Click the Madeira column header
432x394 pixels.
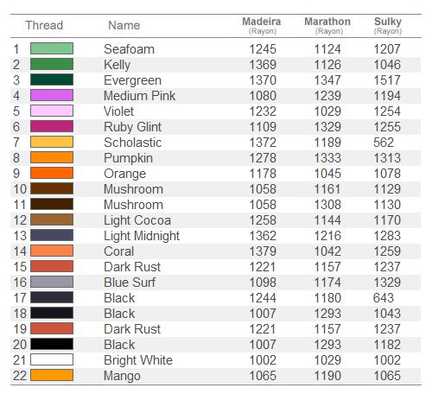tap(262, 25)
